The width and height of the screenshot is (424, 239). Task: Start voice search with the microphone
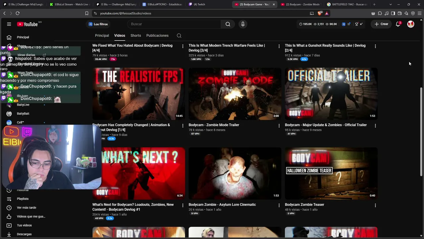point(243,24)
